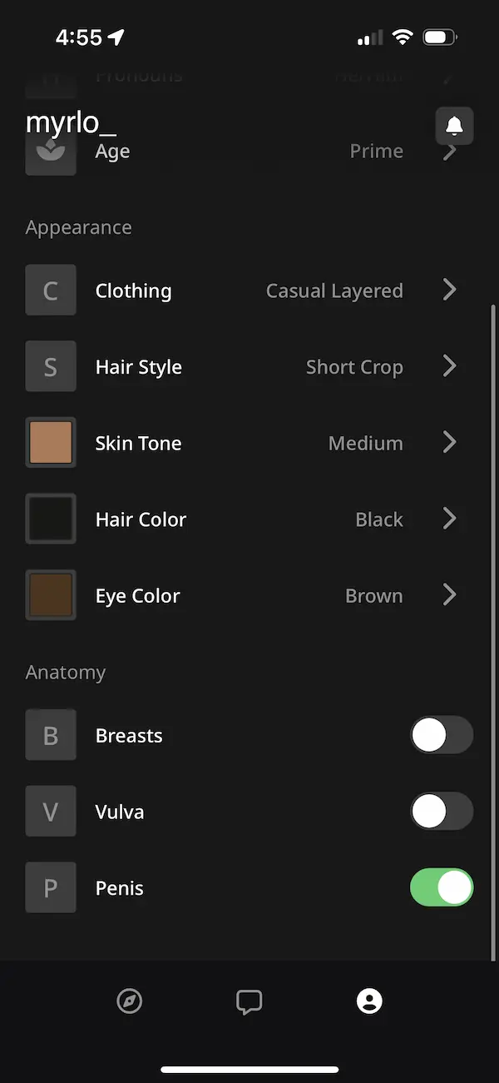Select the Skin Tone row label
The image size is (499, 1083).
pyautogui.click(x=138, y=444)
